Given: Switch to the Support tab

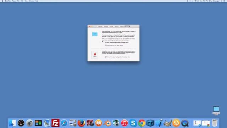Looking at the screenshot, I should click(x=122, y=26).
